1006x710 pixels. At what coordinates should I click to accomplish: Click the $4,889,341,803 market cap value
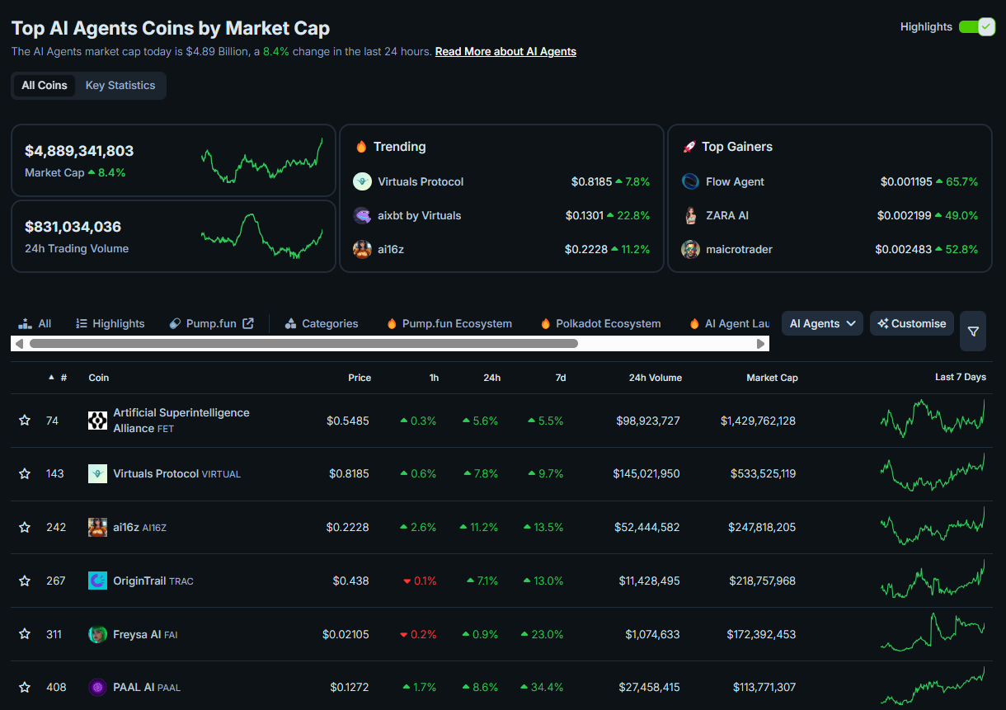79,151
